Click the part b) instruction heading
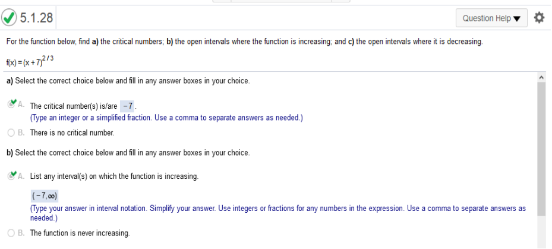This screenshot has height=249, width=552. coord(128,153)
